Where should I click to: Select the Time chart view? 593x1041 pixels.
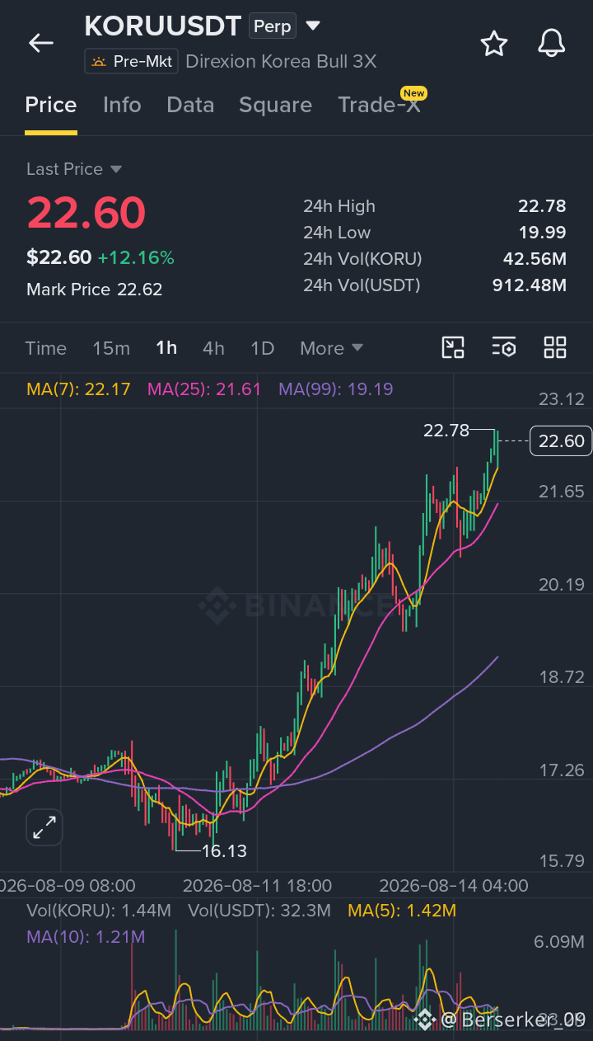point(46,348)
